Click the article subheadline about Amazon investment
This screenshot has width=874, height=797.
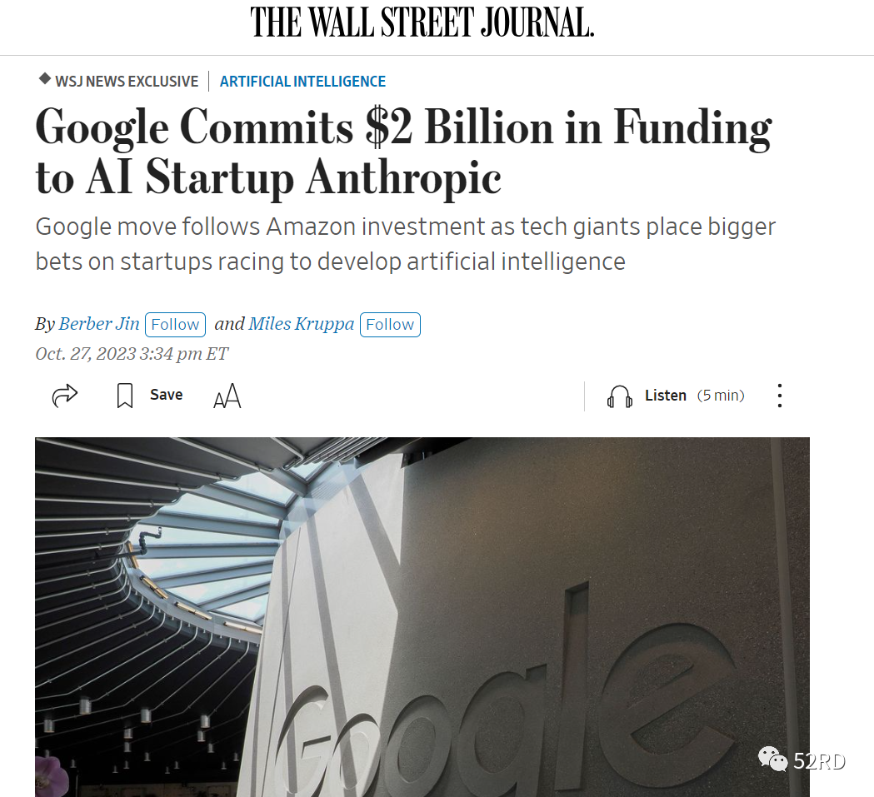click(405, 244)
